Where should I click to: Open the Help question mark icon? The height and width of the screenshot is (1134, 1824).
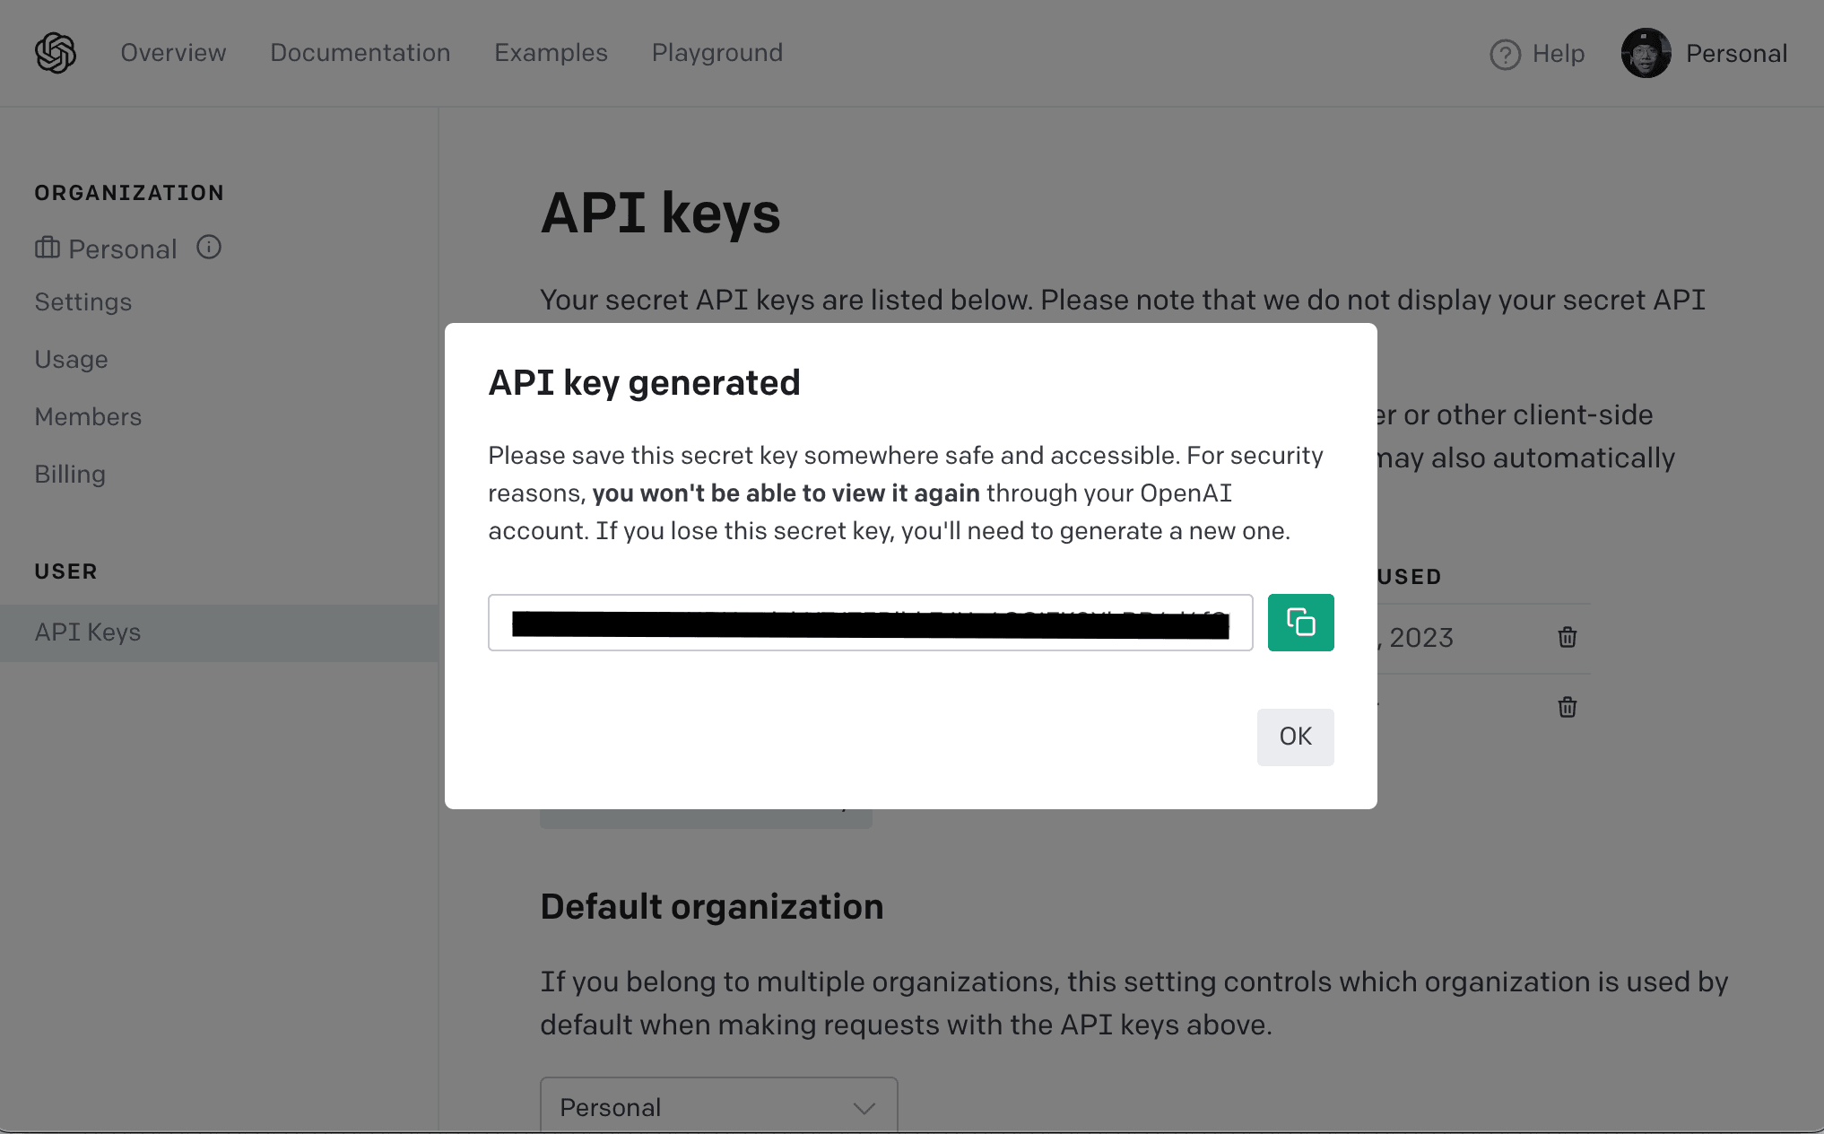click(1505, 55)
